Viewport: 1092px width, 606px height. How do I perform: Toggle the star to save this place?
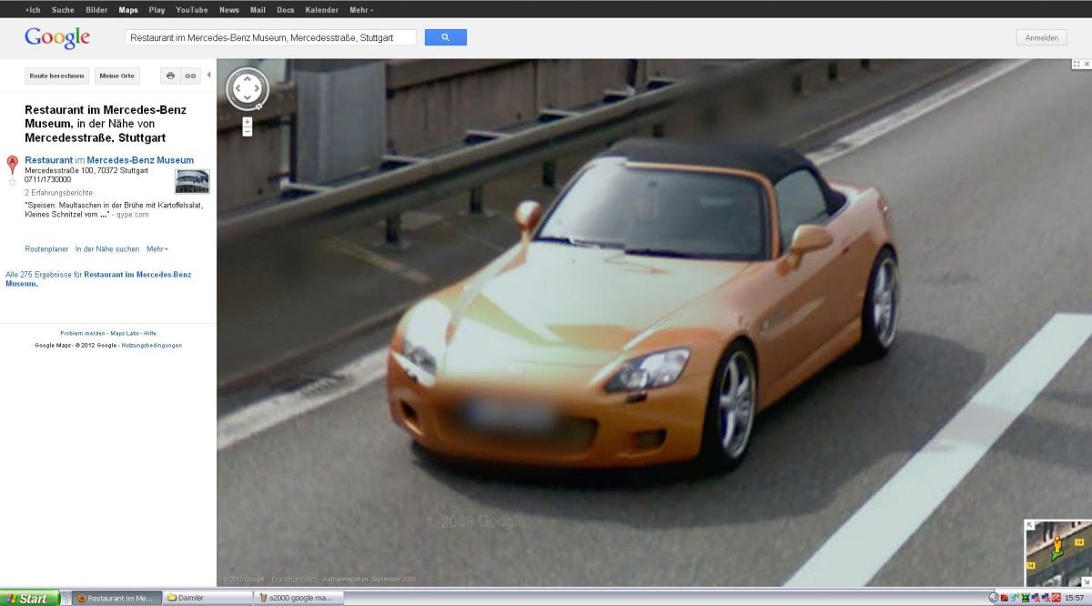13,182
